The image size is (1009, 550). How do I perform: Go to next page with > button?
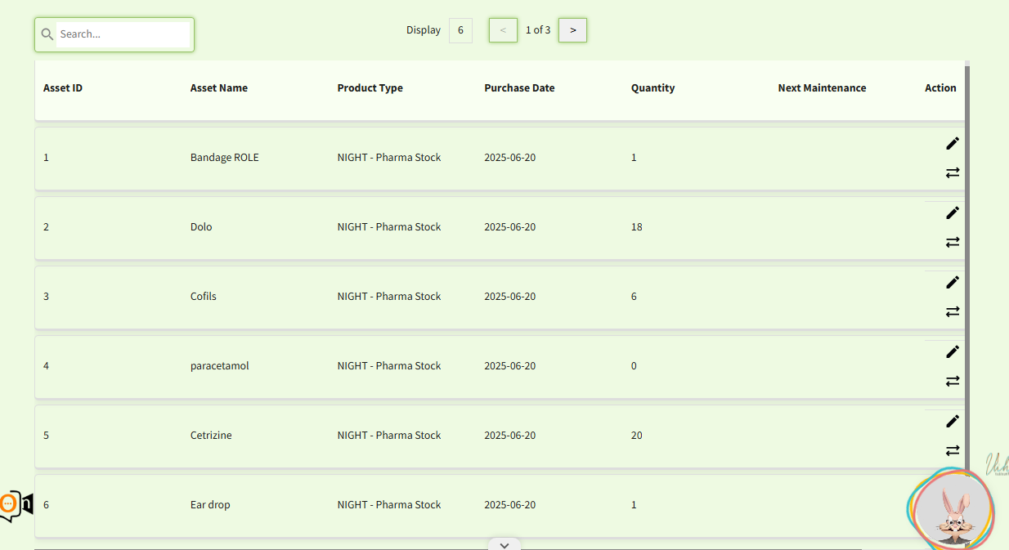pos(572,30)
